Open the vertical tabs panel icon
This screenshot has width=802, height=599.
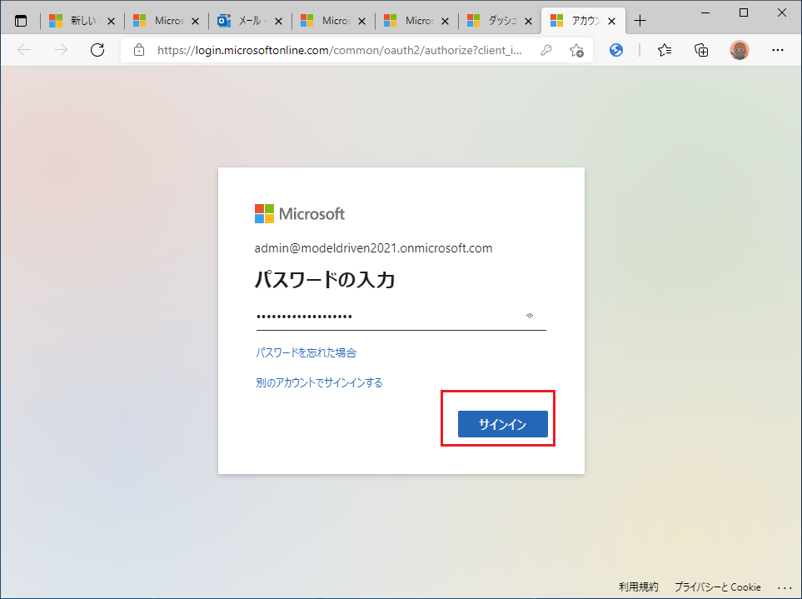21,21
